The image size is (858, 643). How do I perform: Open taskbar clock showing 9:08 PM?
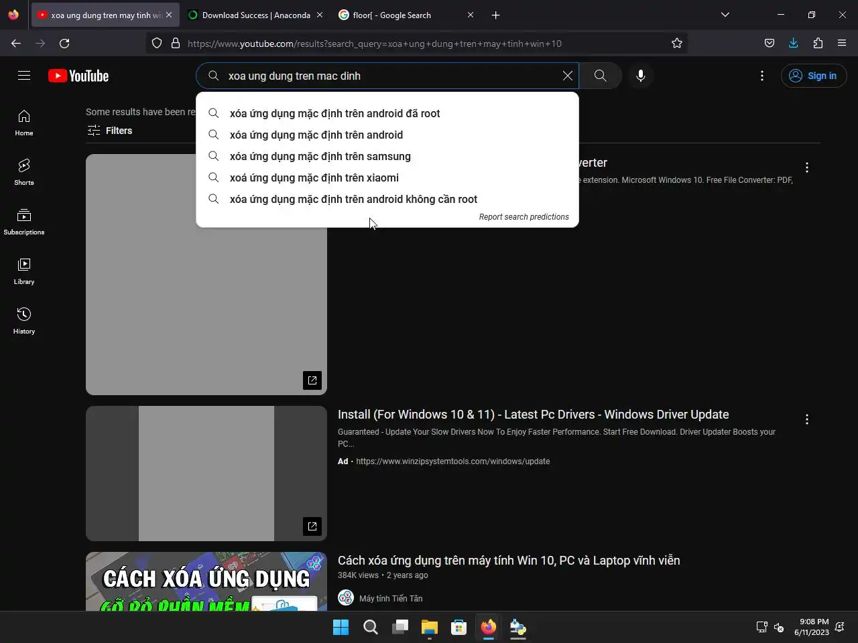(812, 627)
